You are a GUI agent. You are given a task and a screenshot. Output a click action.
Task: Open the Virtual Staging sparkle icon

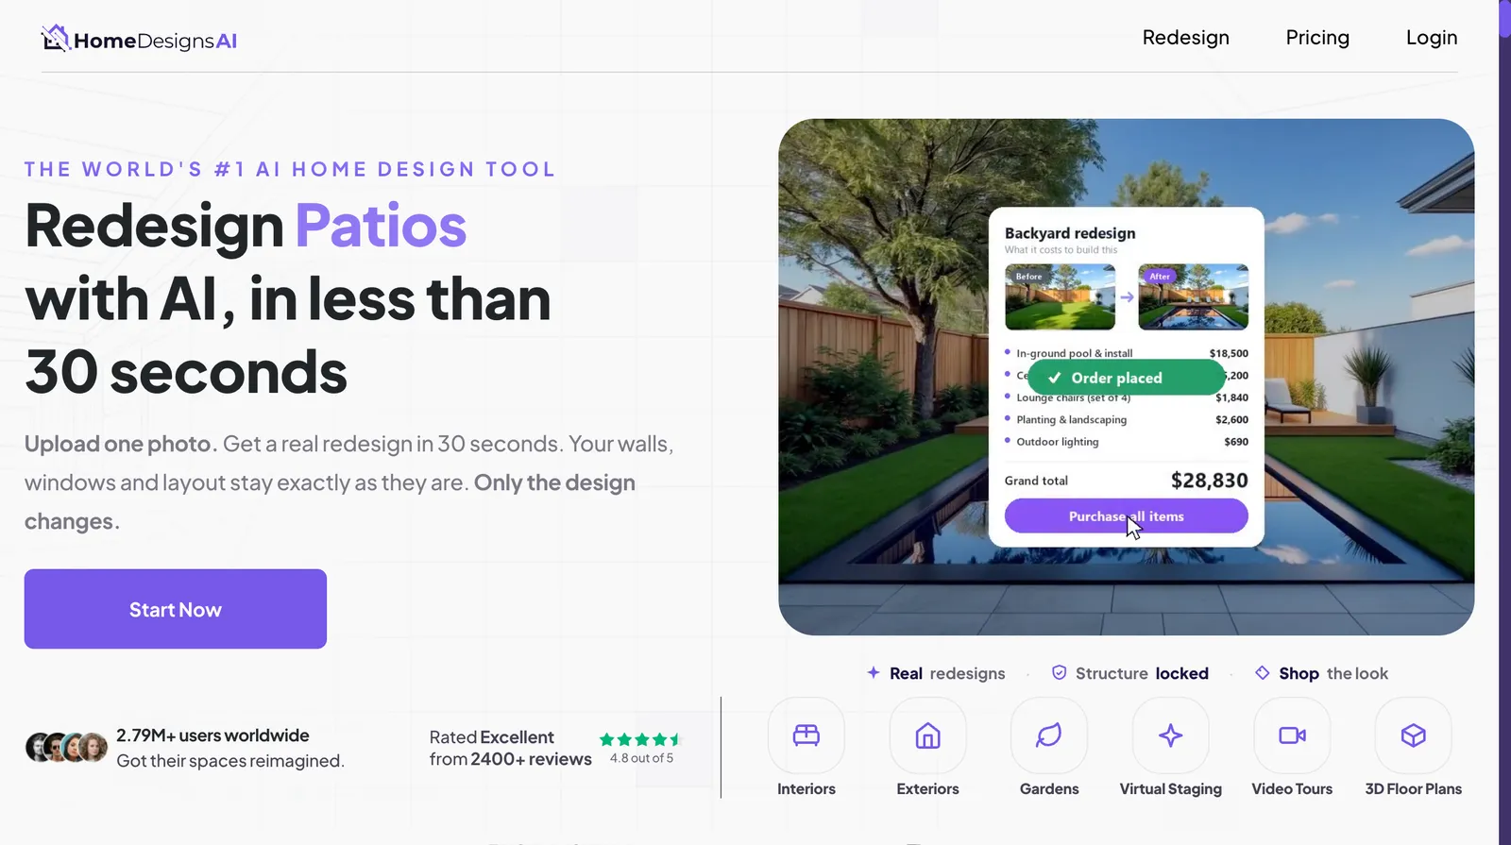tap(1171, 735)
